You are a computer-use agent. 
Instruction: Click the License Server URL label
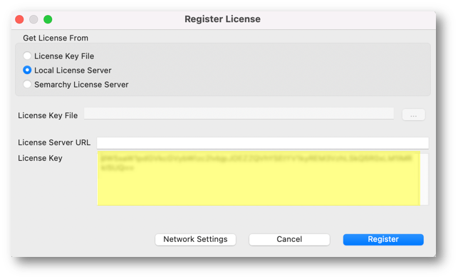click(54, 142)
